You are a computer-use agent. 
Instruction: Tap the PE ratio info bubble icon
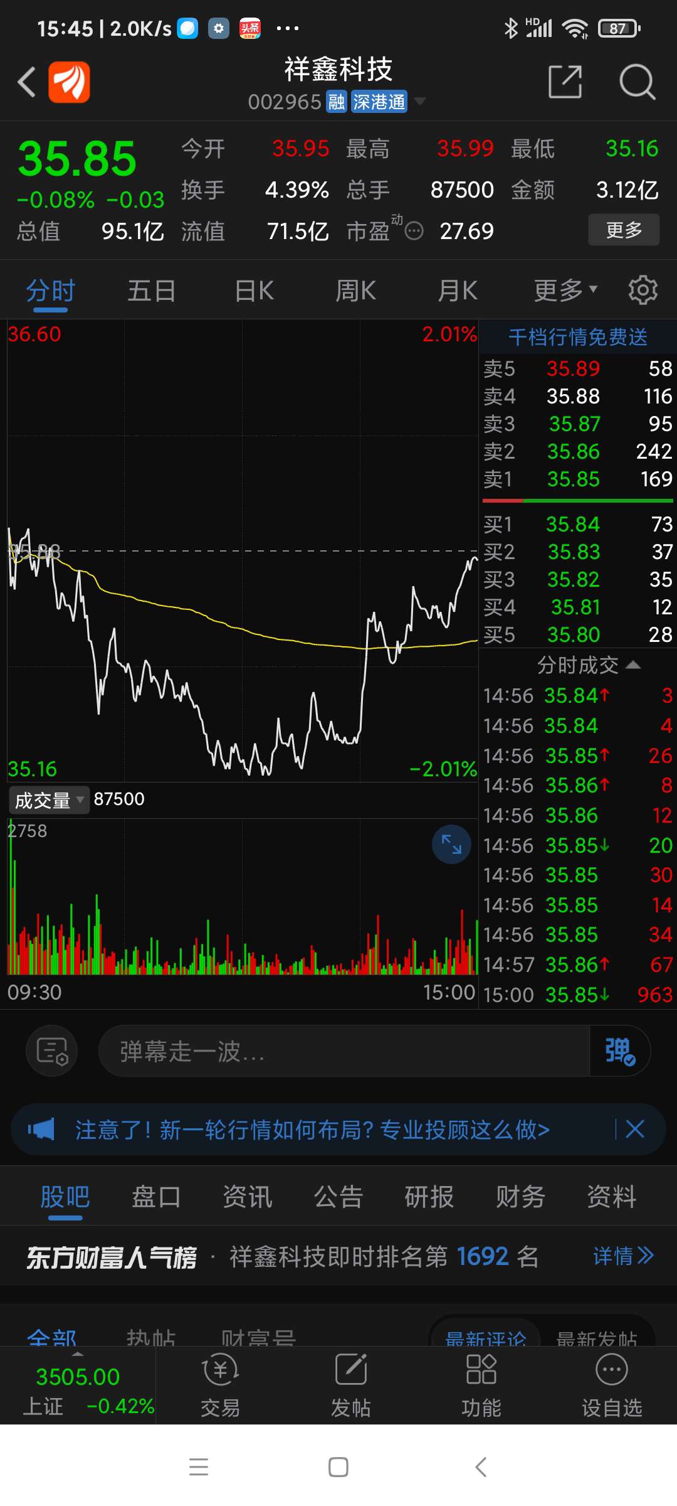414,232
